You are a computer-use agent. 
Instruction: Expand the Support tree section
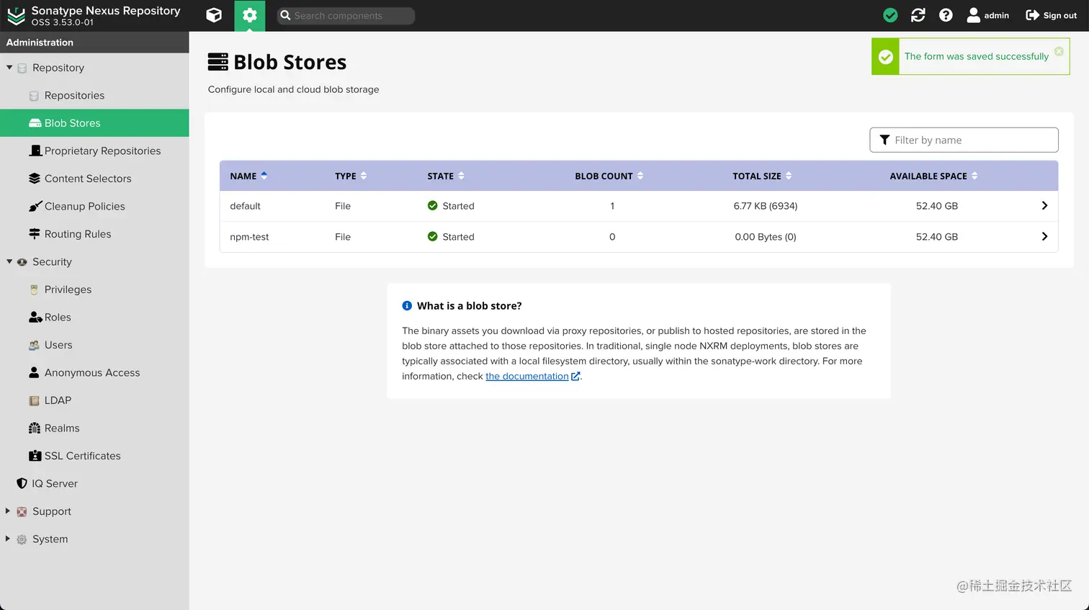(8, 511)
